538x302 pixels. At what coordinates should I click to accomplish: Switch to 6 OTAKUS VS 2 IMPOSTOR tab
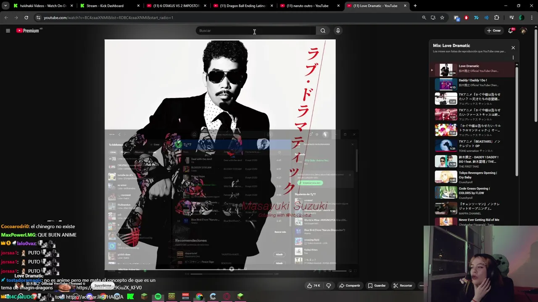[x=176, y=6]
